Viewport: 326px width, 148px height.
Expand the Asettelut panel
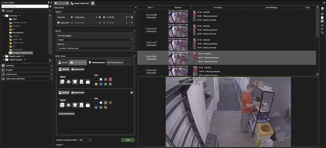tap(27, 65)
